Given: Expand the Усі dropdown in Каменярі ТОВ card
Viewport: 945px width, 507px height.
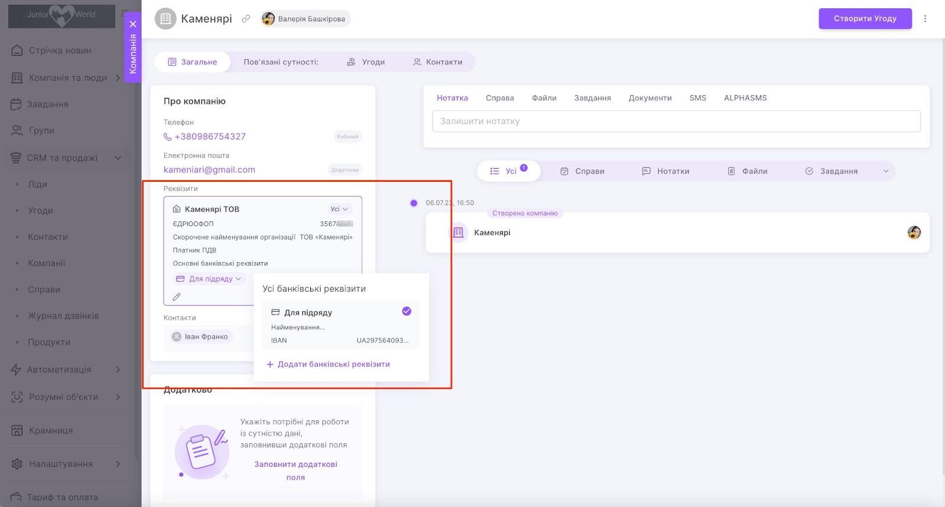Looking at the screenshot, I should point(339,209).
